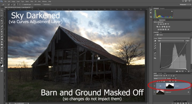The width and height of the screenshot is (192, 104).
Task: Click the on-image adjustment hand icon
Action: point(155,41)
